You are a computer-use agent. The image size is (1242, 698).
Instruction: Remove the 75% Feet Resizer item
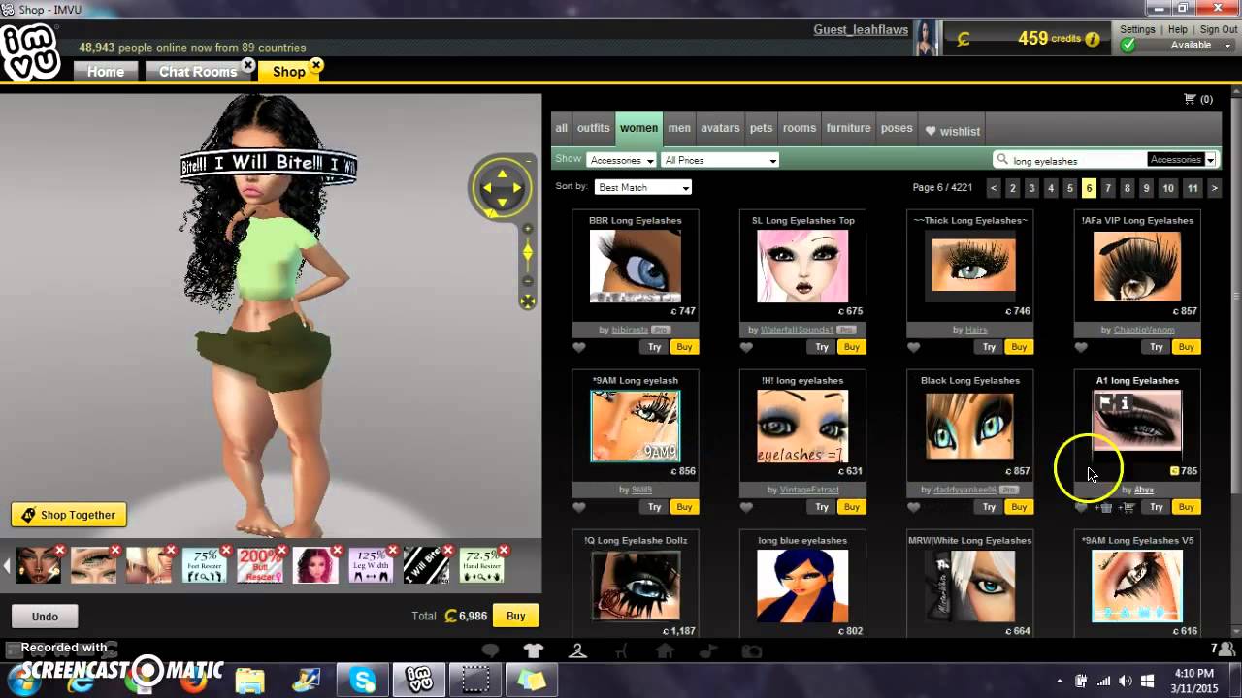(227, 551)
